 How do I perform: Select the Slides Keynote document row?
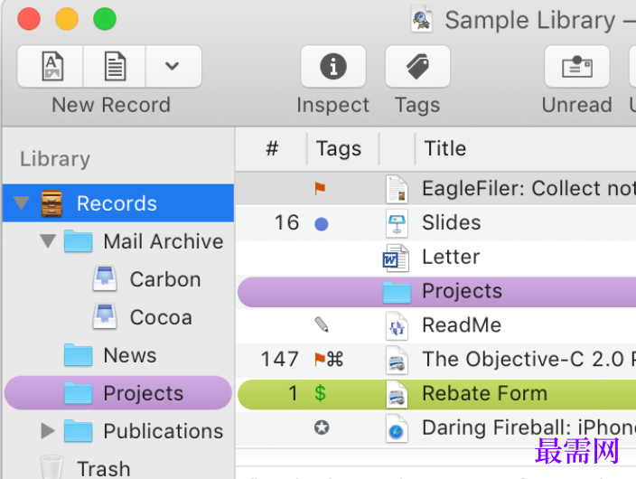click(435, 223)
